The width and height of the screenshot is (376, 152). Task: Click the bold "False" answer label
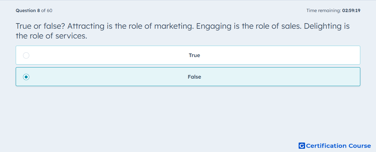point(194,77)
